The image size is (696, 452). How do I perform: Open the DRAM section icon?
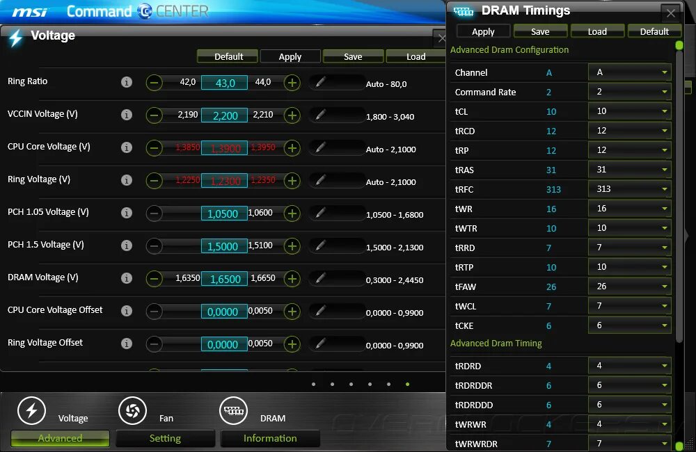coord(234,411)
